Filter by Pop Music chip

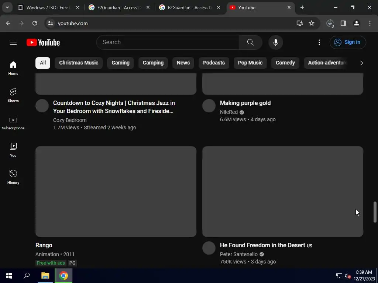coord(250,63)
